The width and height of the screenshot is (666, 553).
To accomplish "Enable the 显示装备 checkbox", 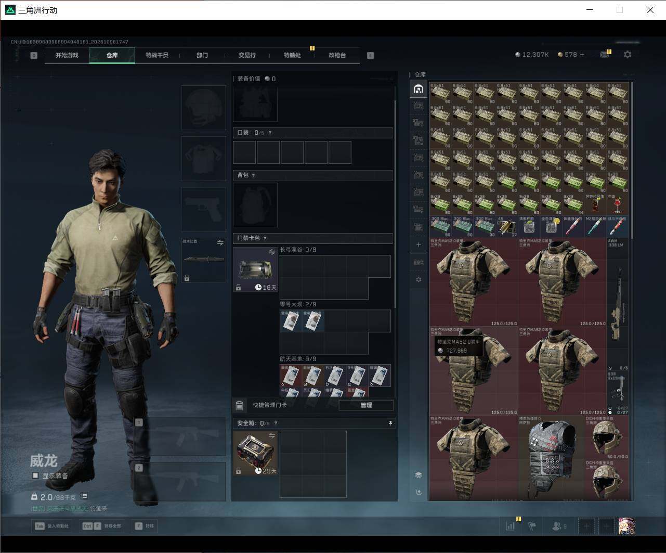I will pyautogui.click(x=35, y=475).
